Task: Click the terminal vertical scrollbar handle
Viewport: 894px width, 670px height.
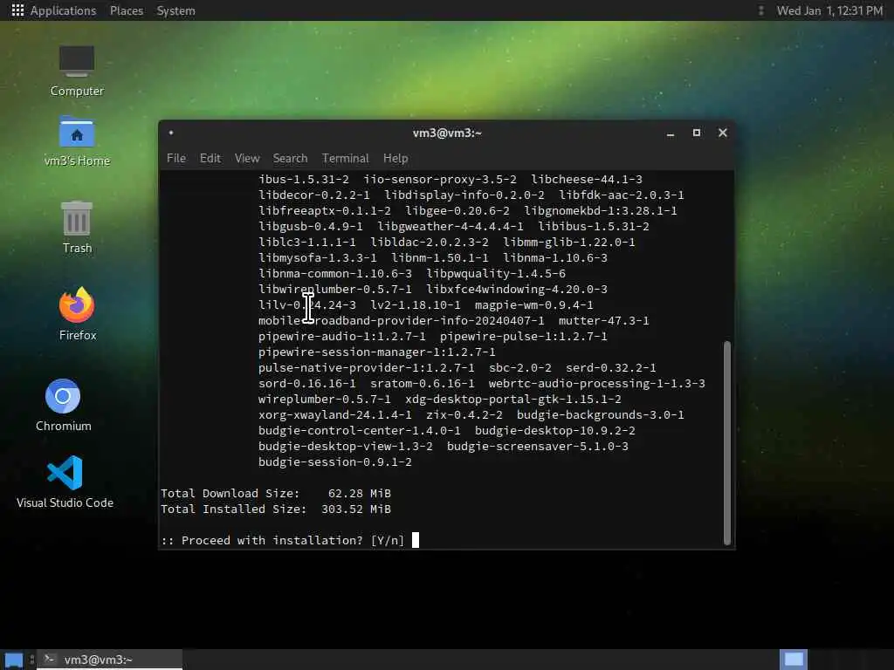Action: [x=727, y=442]
